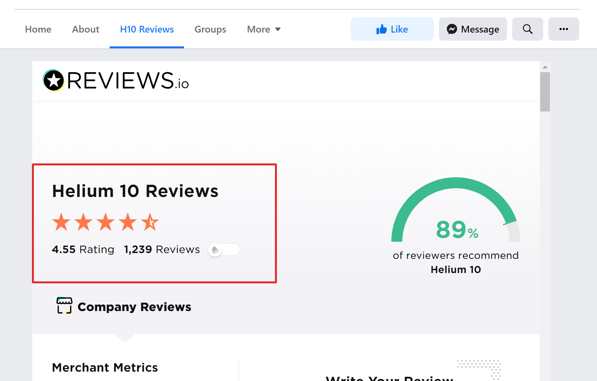597x381 pixels.
Task: Click the '1,239 Reviews' count
Action: (162, 249)
